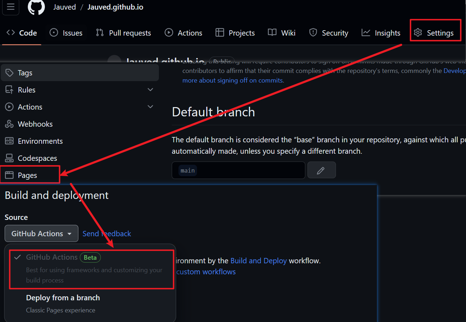The width and height of the screenshot is (466, 322).
Task: Open Tags in settings sidebar
Action: coord(25,73)
